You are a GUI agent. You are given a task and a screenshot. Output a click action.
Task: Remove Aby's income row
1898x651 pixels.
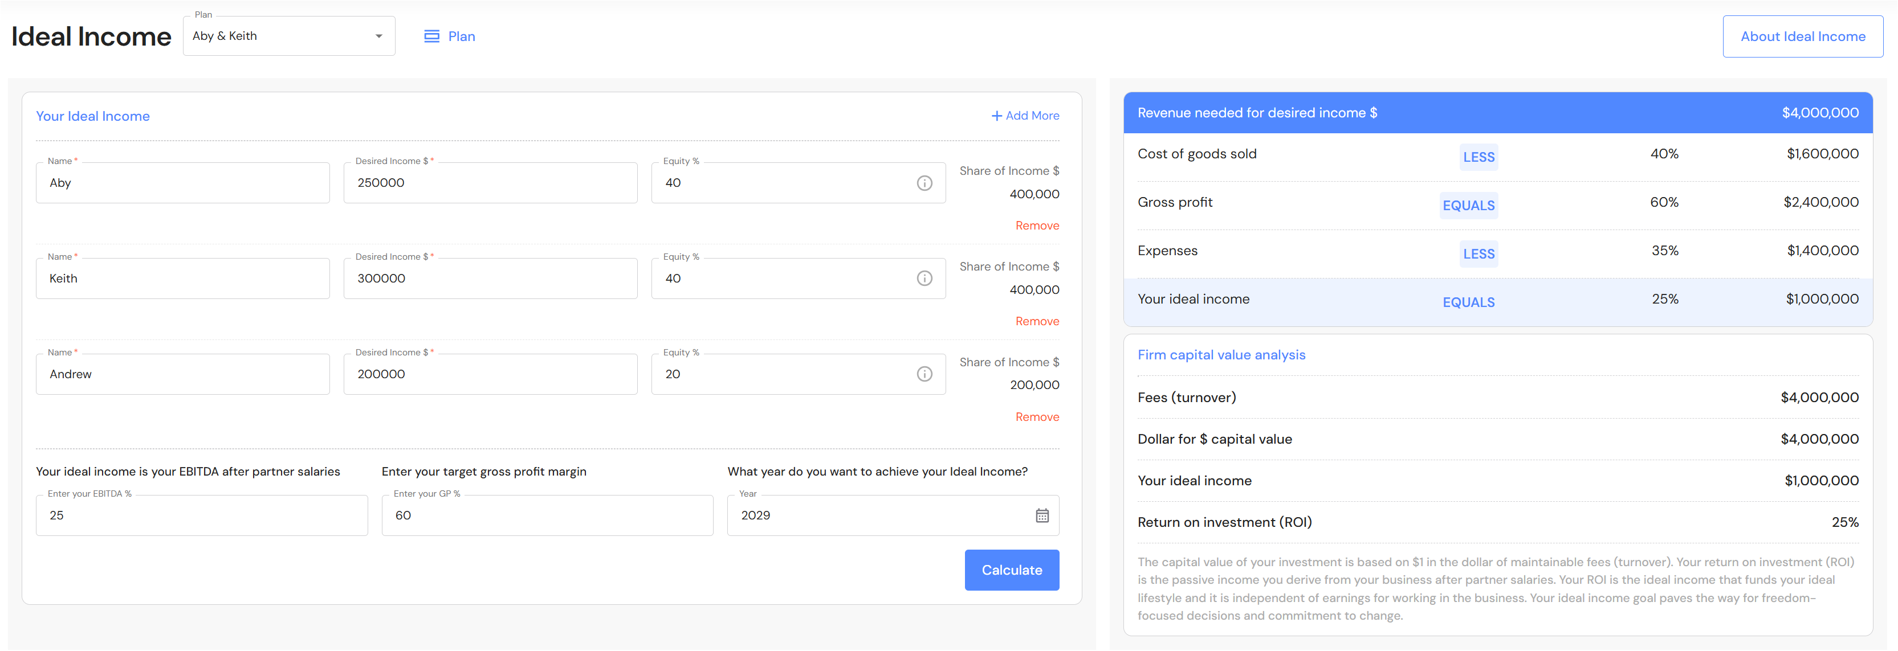[x=1037, y=226]
